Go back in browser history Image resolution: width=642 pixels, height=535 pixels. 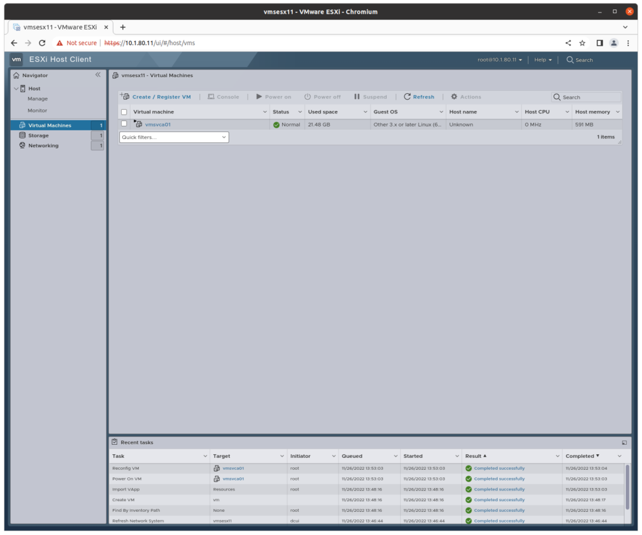pos(14,43)
